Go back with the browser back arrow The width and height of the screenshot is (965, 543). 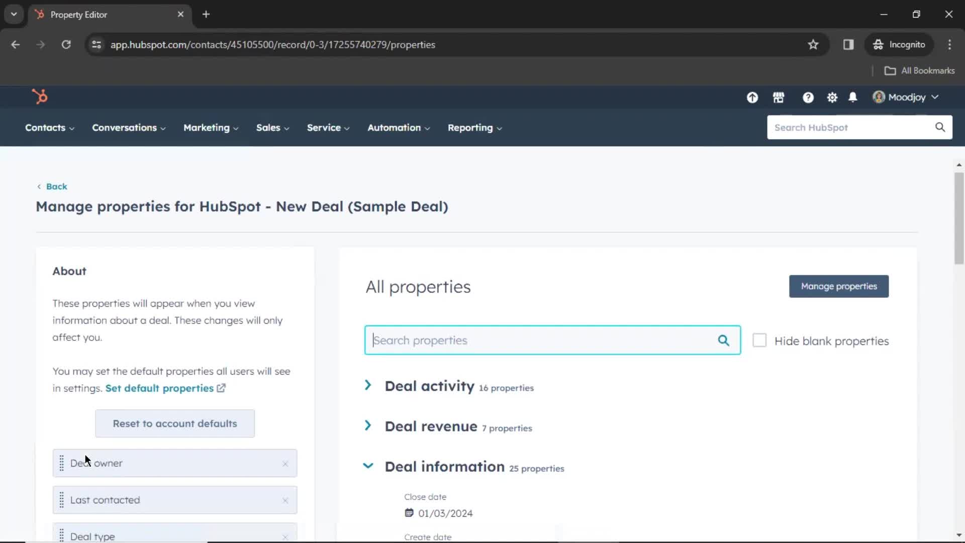click(16, 45)
